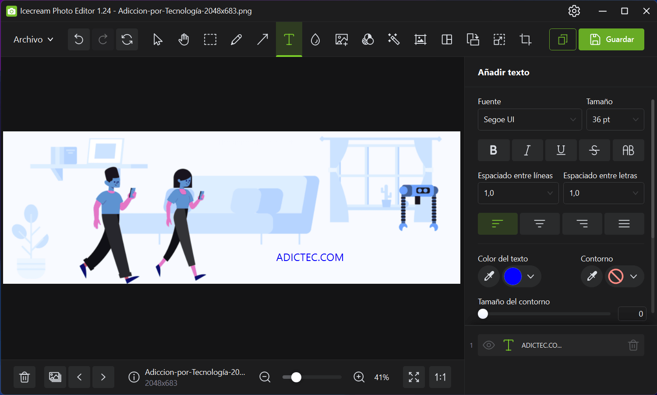Enable italic text style
This screenshot has height=395, width=657.
[527, 150]
